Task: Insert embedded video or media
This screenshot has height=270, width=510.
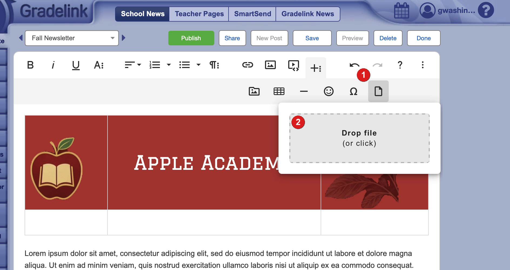Action: click(x=294, y=65)
